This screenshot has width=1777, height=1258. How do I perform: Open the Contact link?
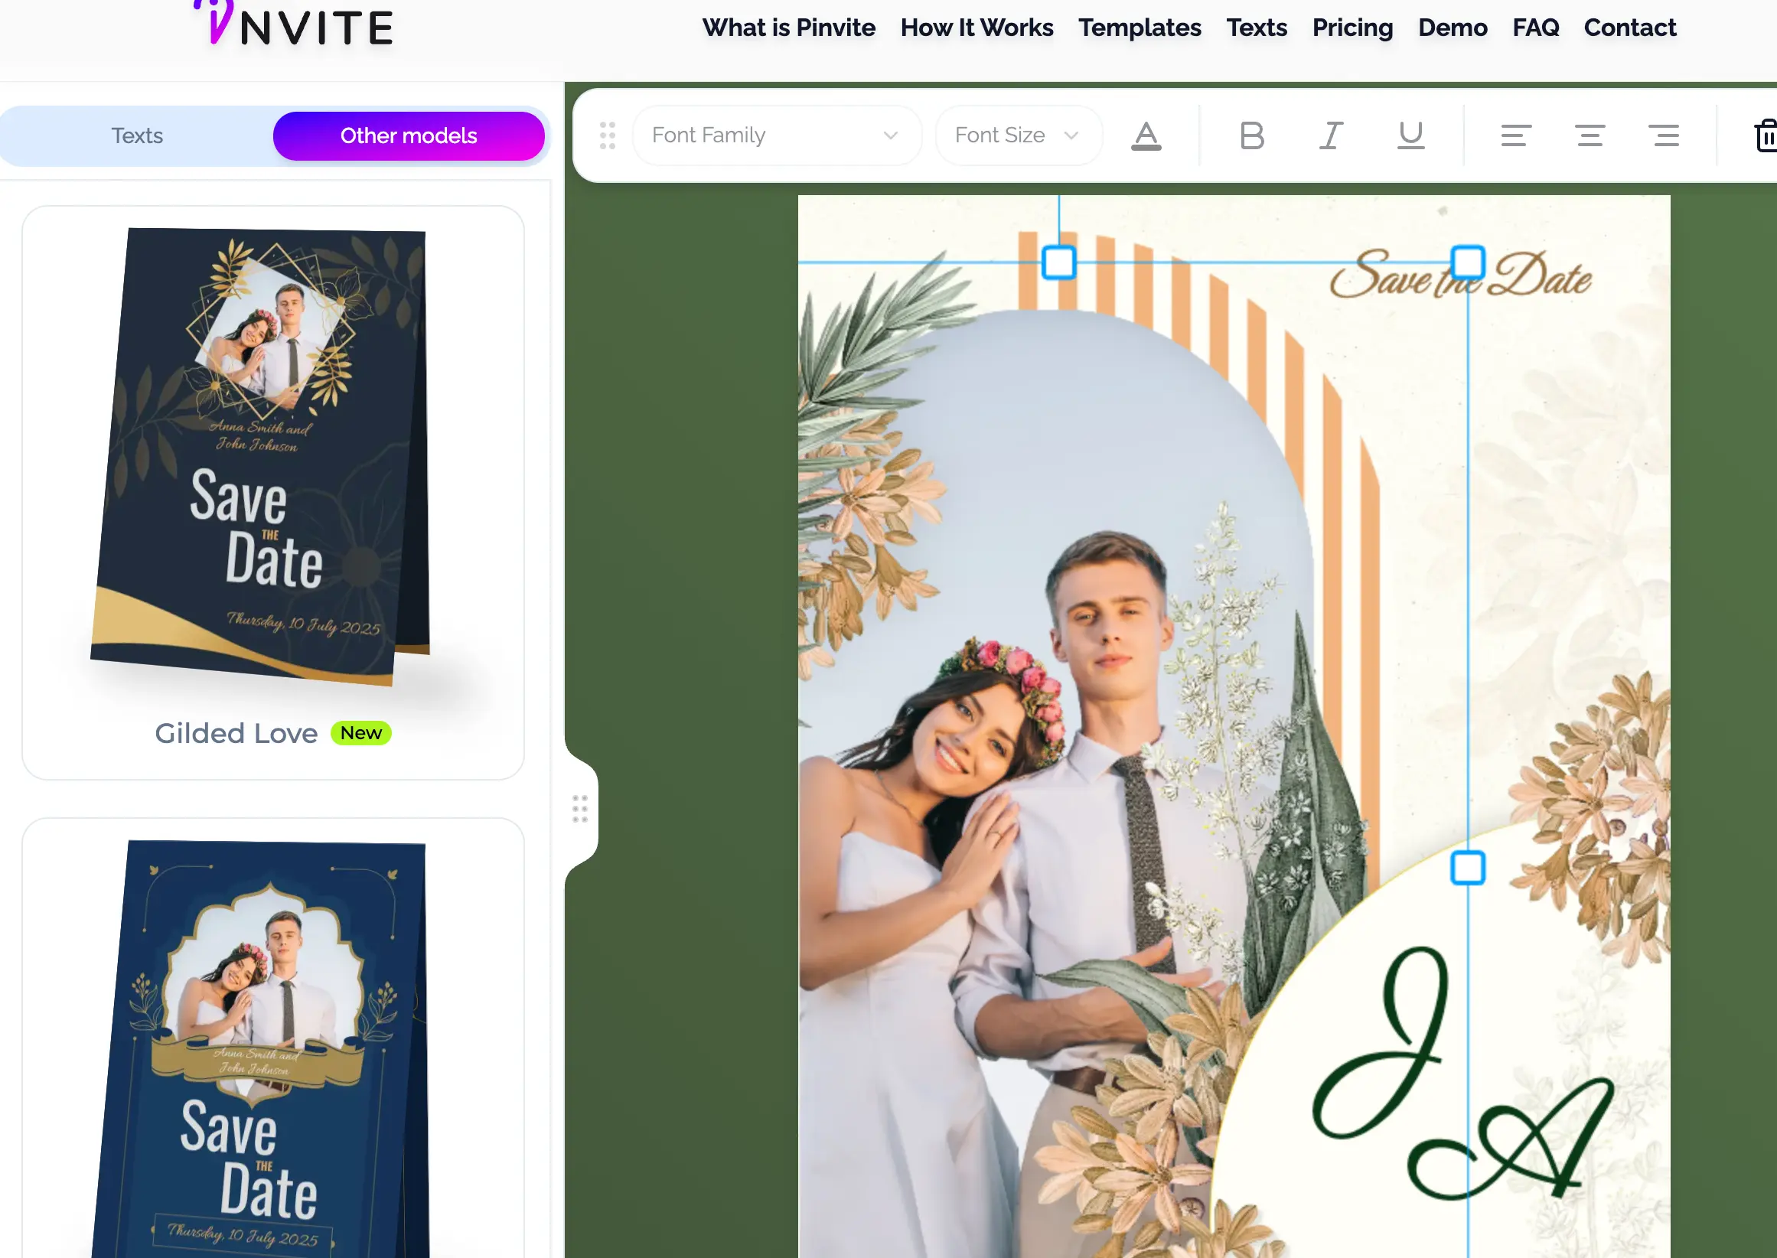(x=1629, y=28)
